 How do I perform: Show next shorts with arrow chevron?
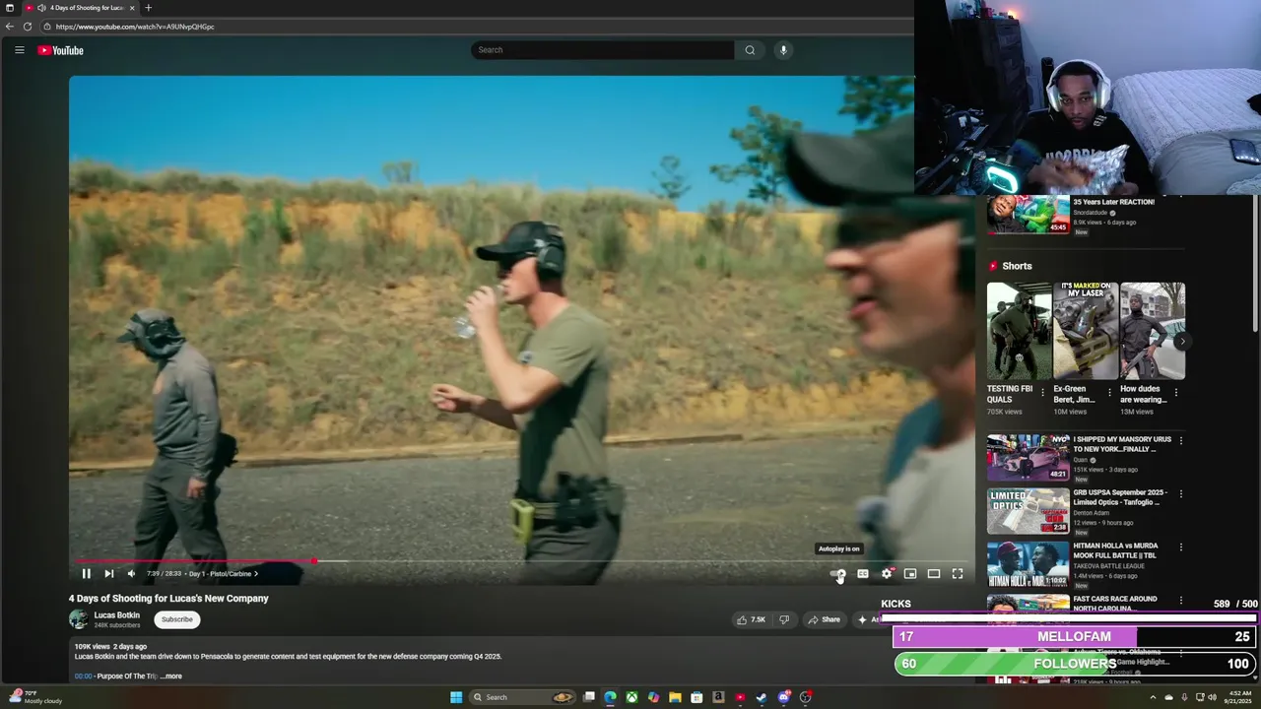1181,341
